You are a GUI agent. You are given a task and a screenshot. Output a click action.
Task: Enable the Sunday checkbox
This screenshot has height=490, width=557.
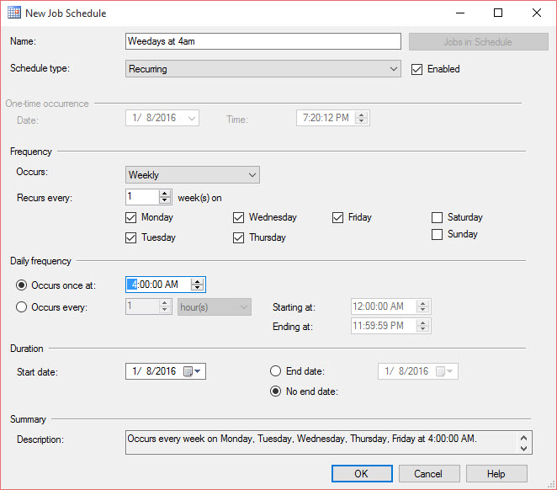click(x=437, y=235)
